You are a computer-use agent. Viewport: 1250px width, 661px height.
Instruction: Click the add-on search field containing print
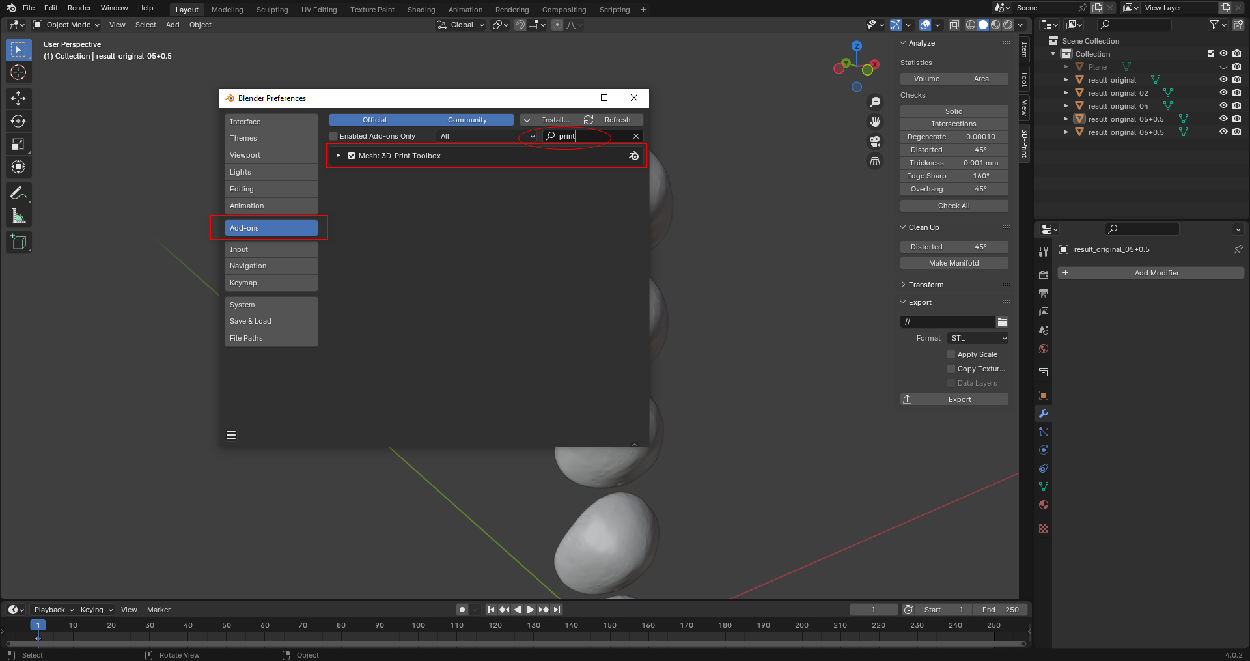pyautogui.click(x=592, y=136)
